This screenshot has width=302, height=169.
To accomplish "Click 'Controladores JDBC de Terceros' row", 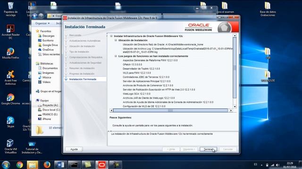I will tap(146, 77).
